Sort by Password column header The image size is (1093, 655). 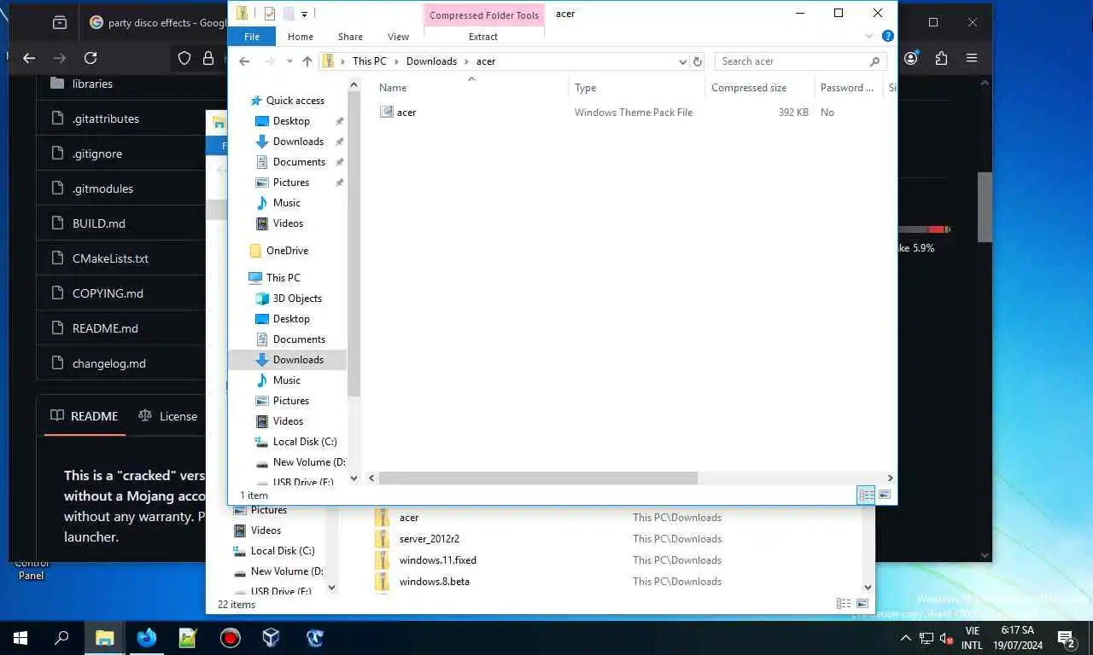click(x=847, y=88)
